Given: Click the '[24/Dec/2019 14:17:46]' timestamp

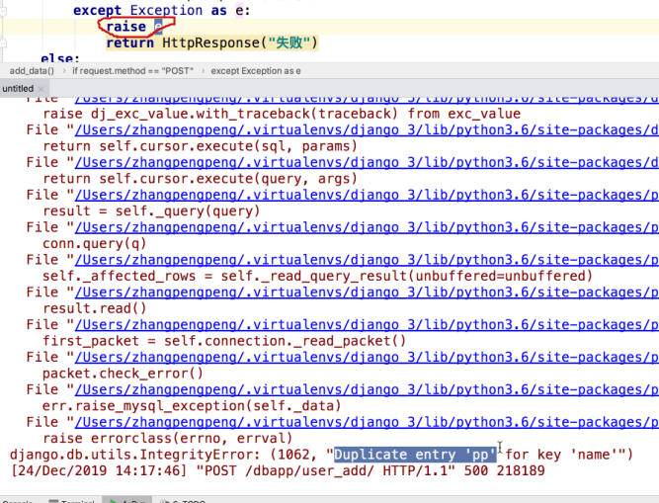Looking at the screenshot, I should click(99, 470).
